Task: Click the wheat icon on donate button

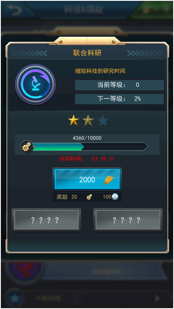Action: coord(109,180)
